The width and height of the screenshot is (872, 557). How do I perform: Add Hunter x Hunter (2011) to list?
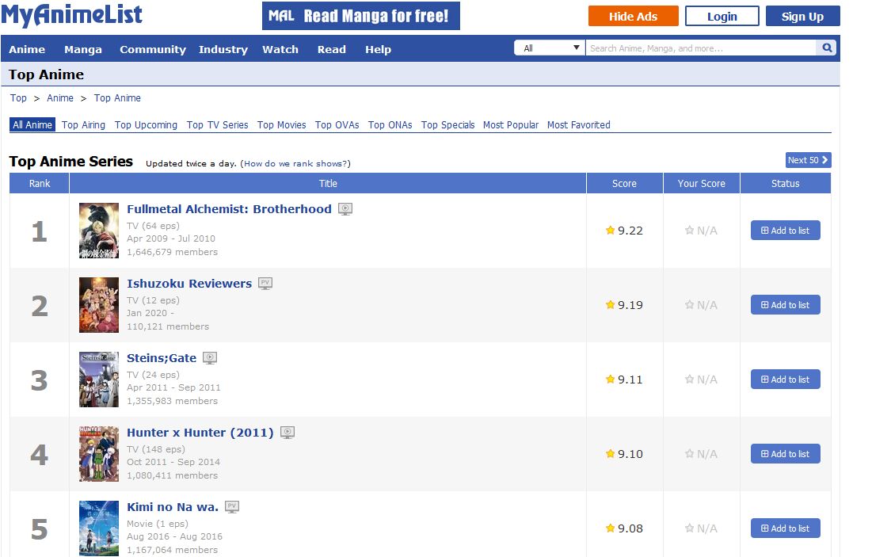point(785,454)
